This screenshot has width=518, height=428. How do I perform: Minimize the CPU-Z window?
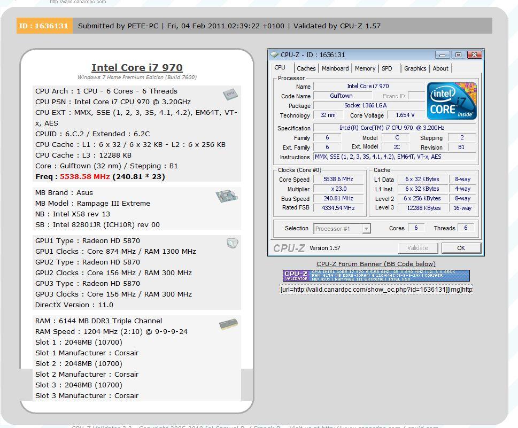(x=442, y=55)
